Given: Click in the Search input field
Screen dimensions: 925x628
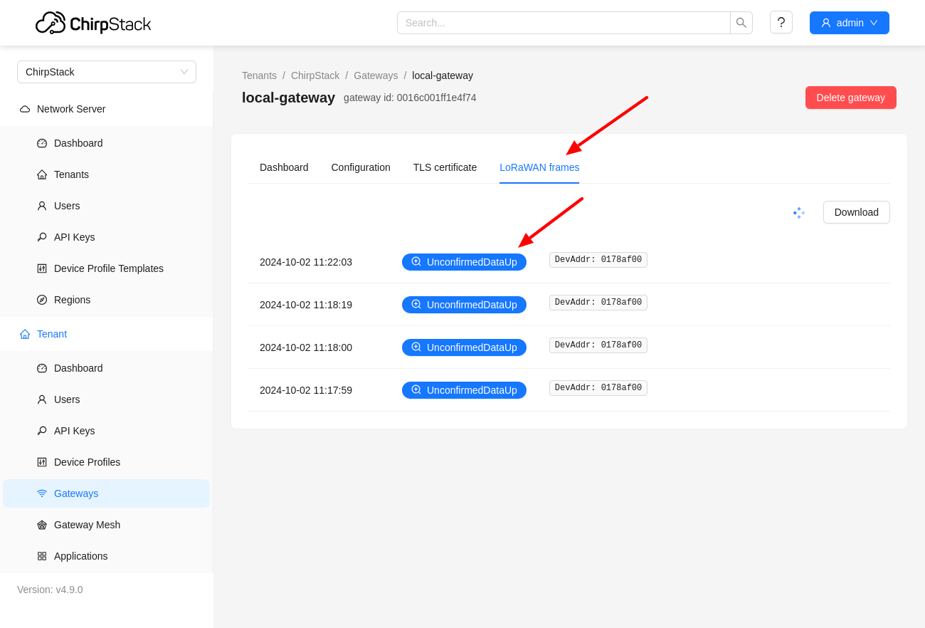Looking at the screenshot, I should click(x=564, y=23).
